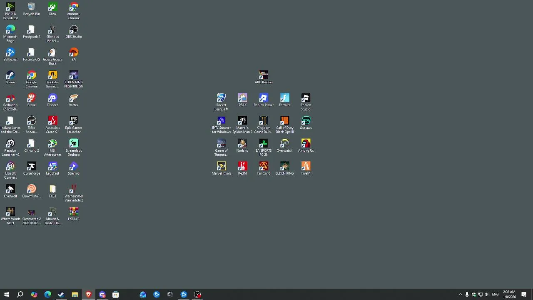Select the Outlaws desktop shortcut
Viewport: 533px width, 300px height.
point(306,123)
